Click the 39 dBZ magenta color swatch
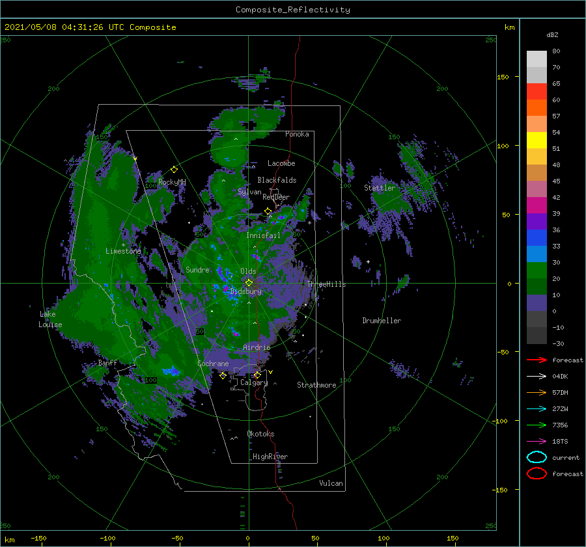This screenshot has height=547, width=586. click(x=537, y=205)
